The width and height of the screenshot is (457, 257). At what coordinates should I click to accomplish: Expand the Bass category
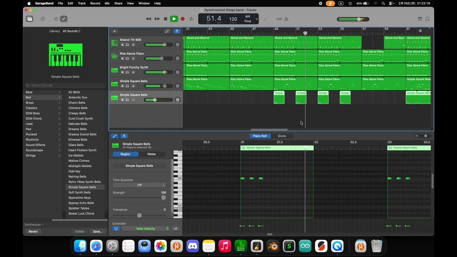[59, 92]
